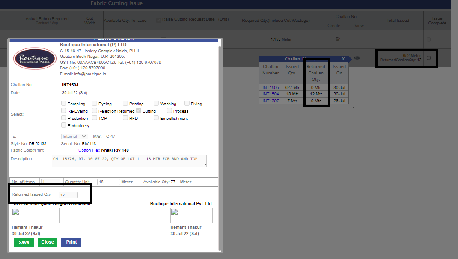Click the ReturnedChallanQty: 12 text
Image resolution: width=458 pixels, height=259 pixels.
401,60
